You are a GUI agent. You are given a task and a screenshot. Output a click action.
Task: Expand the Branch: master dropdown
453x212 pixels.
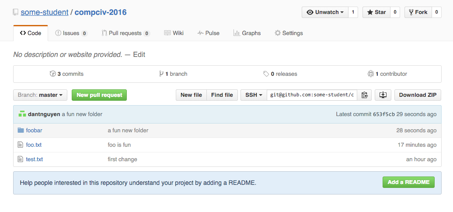pyautogui.click(x=40, y=95)
